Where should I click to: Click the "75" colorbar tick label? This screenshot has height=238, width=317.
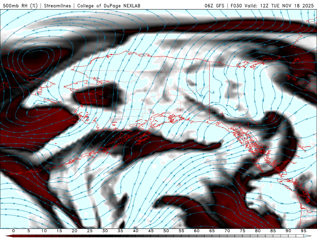click(x=243, y=231)
